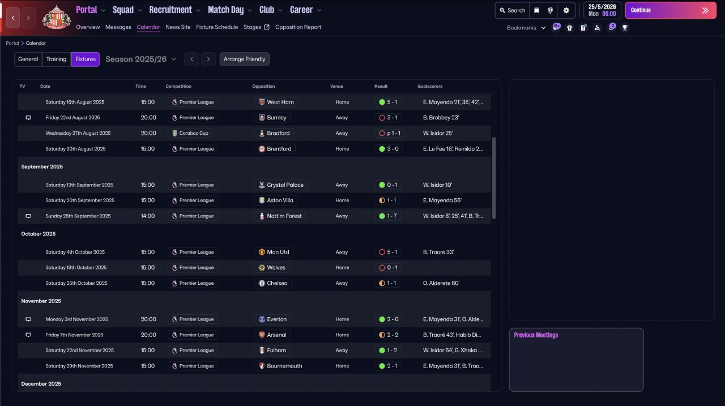Expand the Match Day menu dropdown
The height and width of the screenshot is (406, 725).
pyautogui.click(x=250, y=10)
